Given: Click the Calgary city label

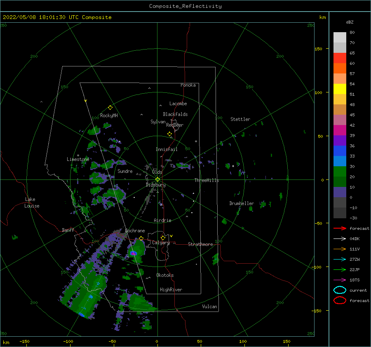Looking at the screenshot, I should [x=161, y=243].
